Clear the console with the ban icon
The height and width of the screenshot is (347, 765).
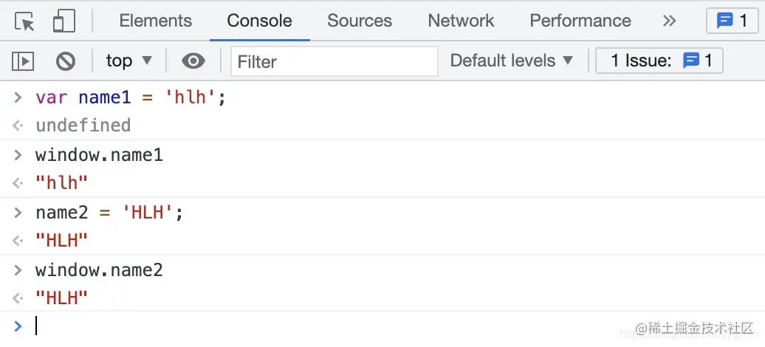tap(66, 61)
